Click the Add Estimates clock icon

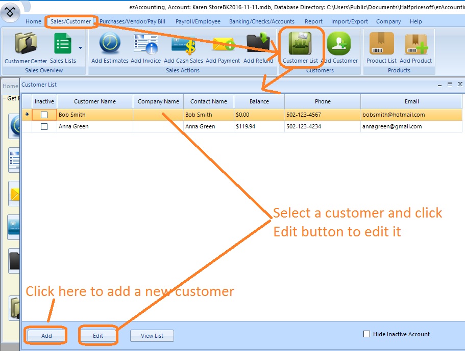tap(110, 44)
